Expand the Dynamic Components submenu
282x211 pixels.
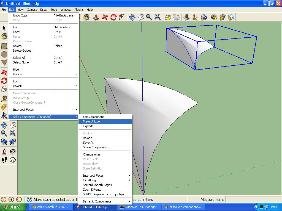click(105, 201)
